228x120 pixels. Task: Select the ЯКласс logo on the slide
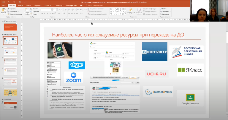click(190, 70)
